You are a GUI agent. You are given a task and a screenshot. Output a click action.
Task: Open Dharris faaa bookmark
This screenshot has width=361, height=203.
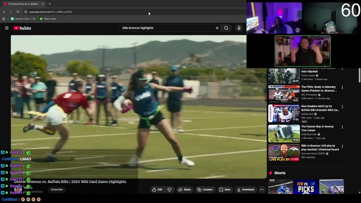coord(48,19)
